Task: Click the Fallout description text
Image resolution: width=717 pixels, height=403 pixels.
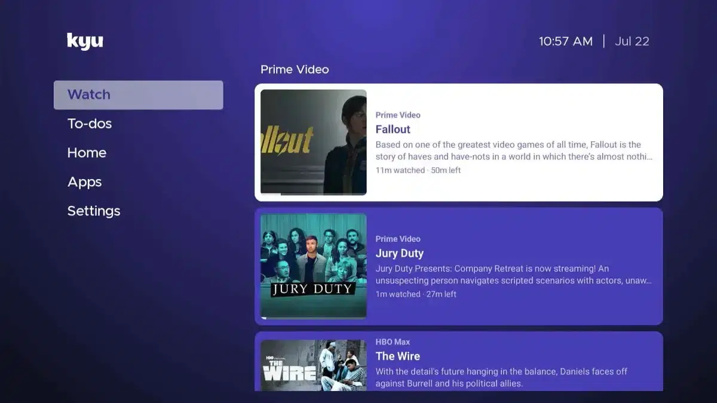Action: (x=514, y=150)
